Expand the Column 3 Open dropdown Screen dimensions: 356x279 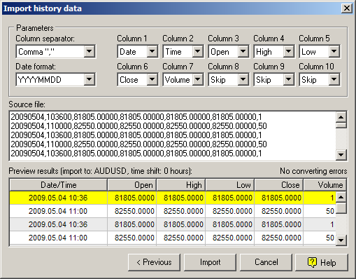(x=243, y=51)
